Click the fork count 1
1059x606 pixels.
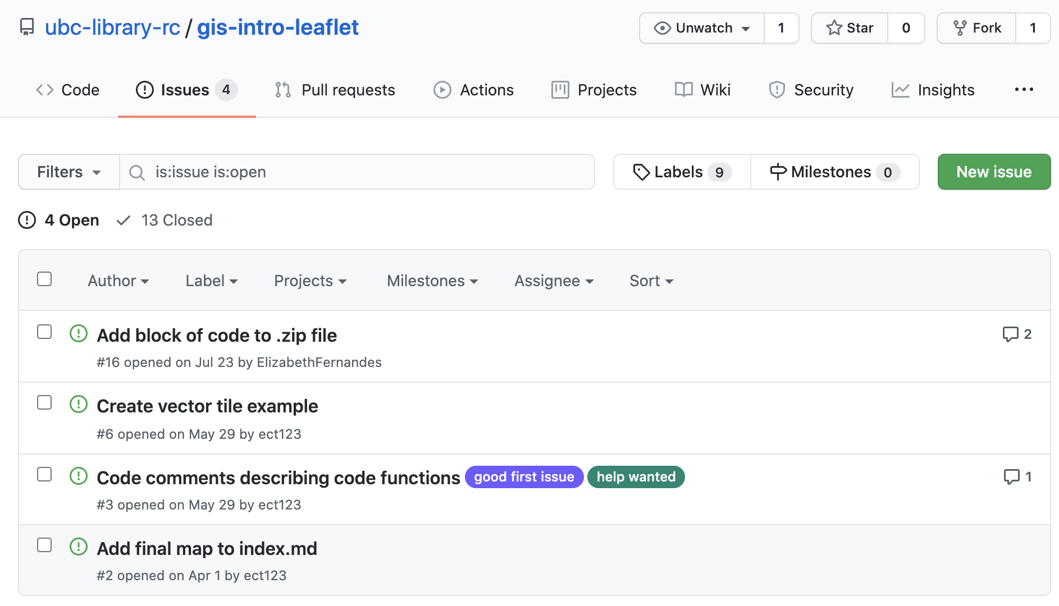coord(1033,28)
